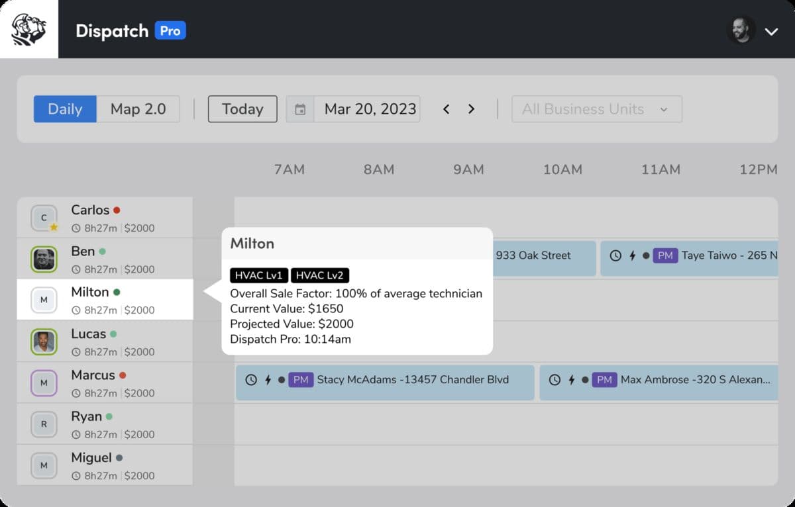Open the All Business Units dropdown
795x507 pixels.
[596, 109]
